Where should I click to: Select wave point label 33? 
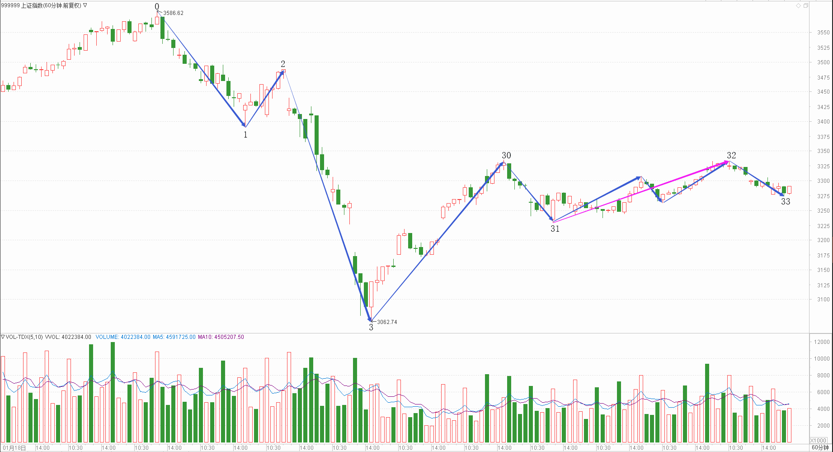(x=786, y=202)
